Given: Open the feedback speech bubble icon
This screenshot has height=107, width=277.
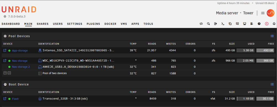Looking at the screenshot, I should pyautogui.click(x=237, y=24).
